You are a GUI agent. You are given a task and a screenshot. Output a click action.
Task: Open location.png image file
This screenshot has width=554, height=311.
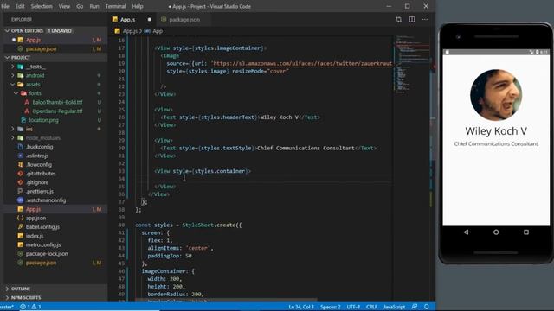pyautogui.click(x=44, y=120)
